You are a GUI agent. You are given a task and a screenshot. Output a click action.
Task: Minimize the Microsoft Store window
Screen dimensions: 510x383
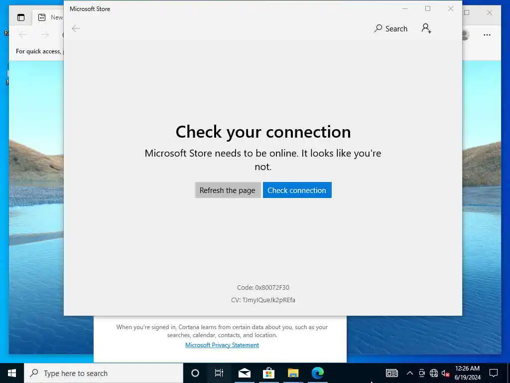pos(405,9)
